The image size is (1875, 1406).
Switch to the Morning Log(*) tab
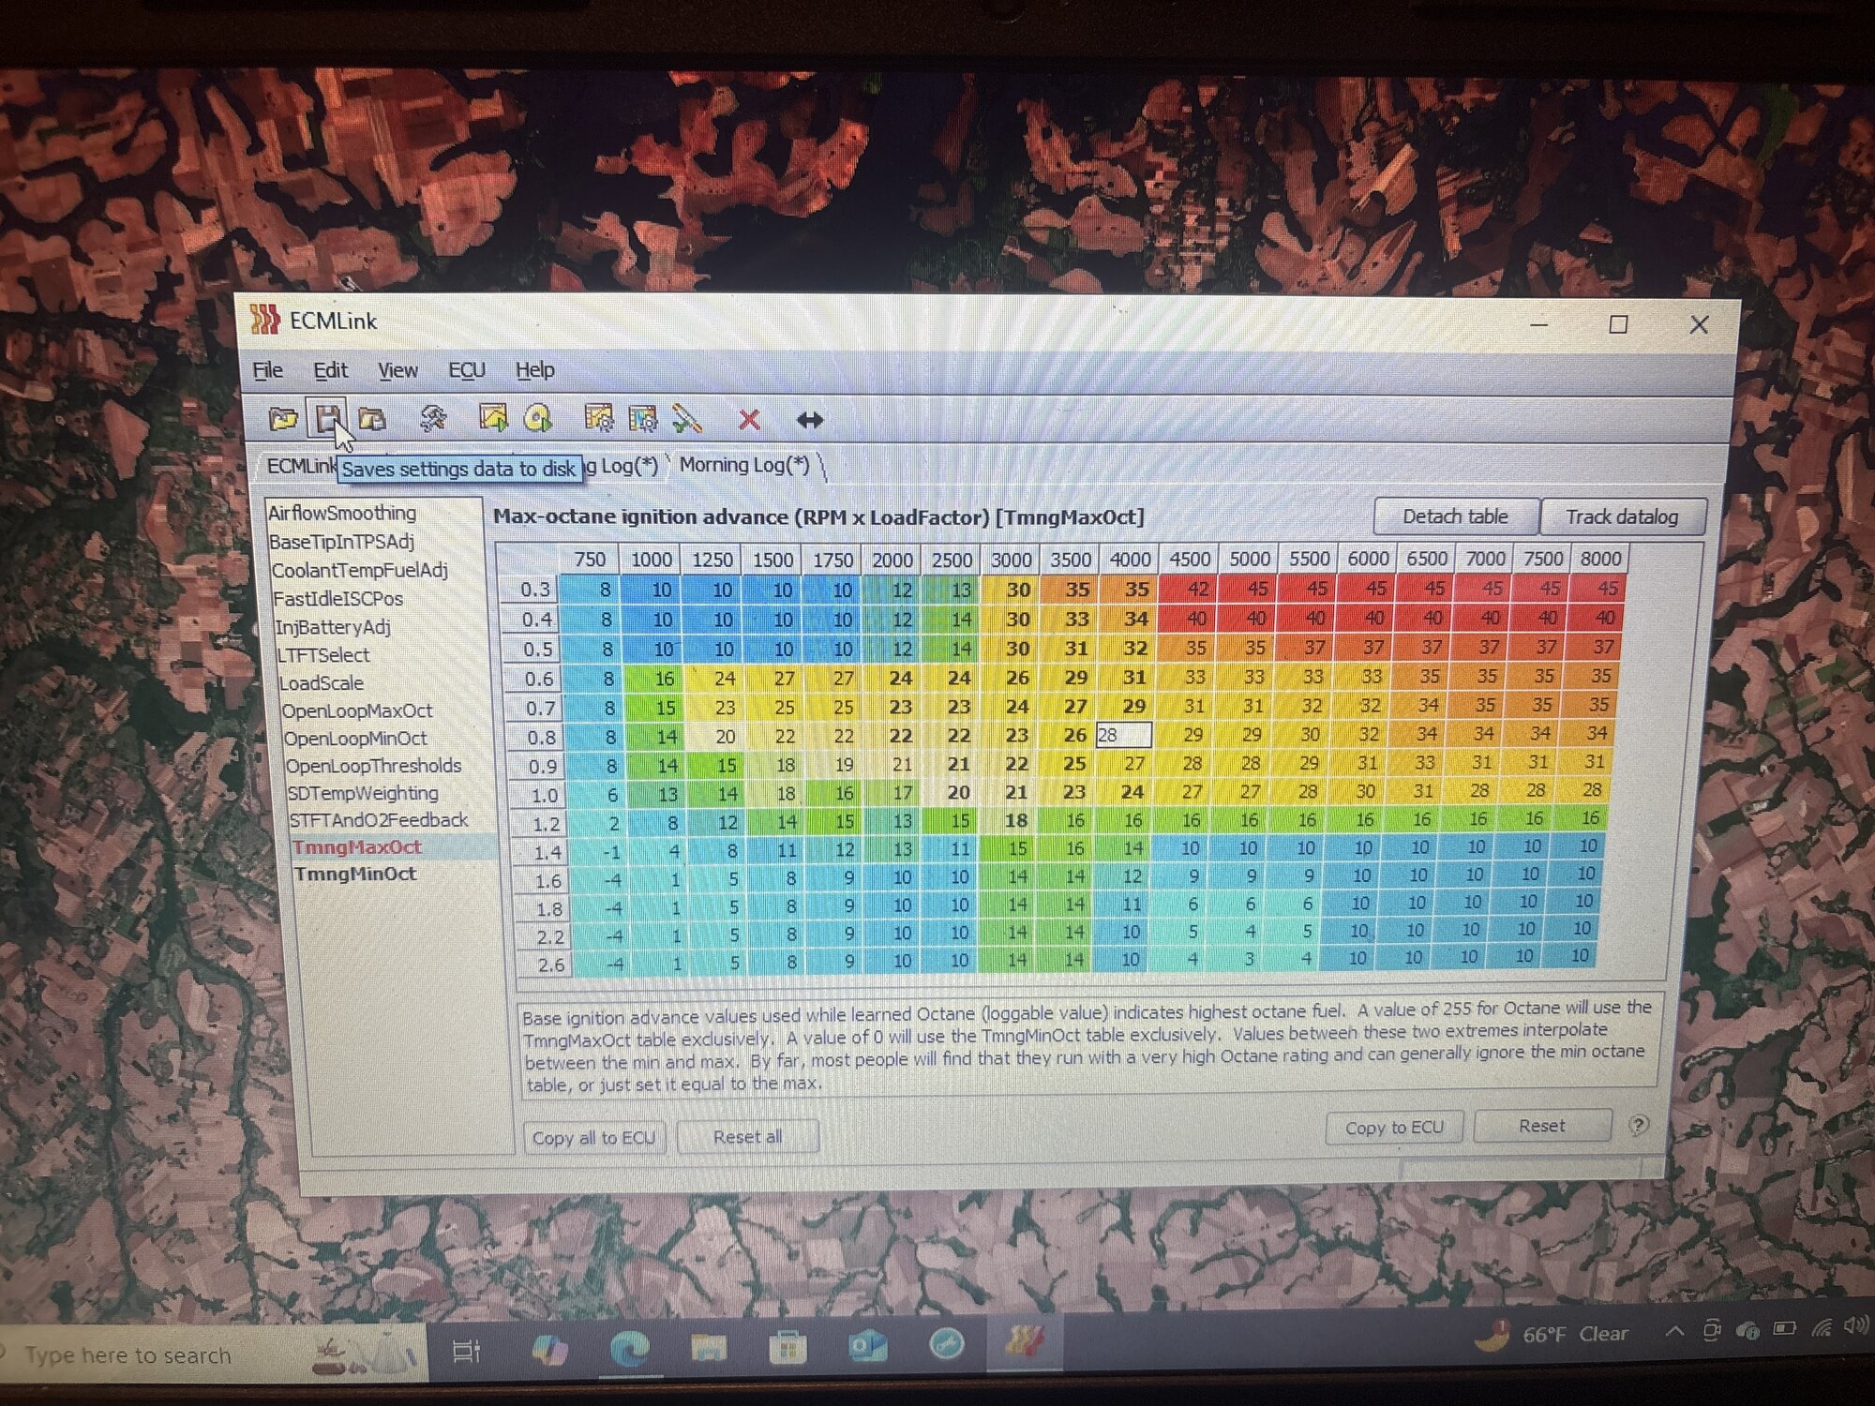(744, 465)
